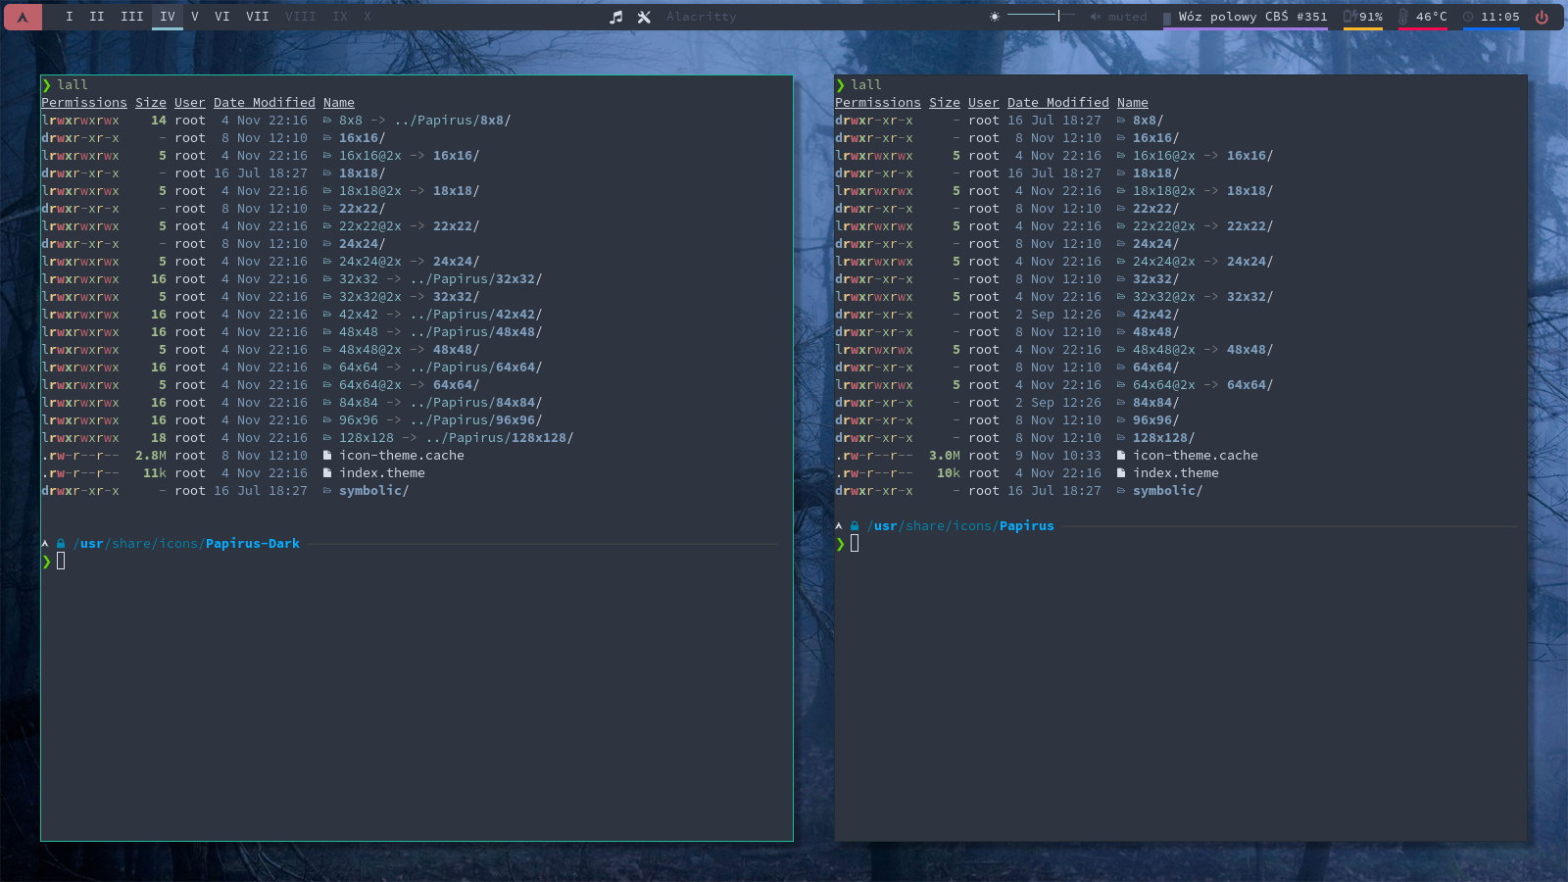Click the brightness sun icon
This screenshot has height=882, width=1568.
[994, 17]
